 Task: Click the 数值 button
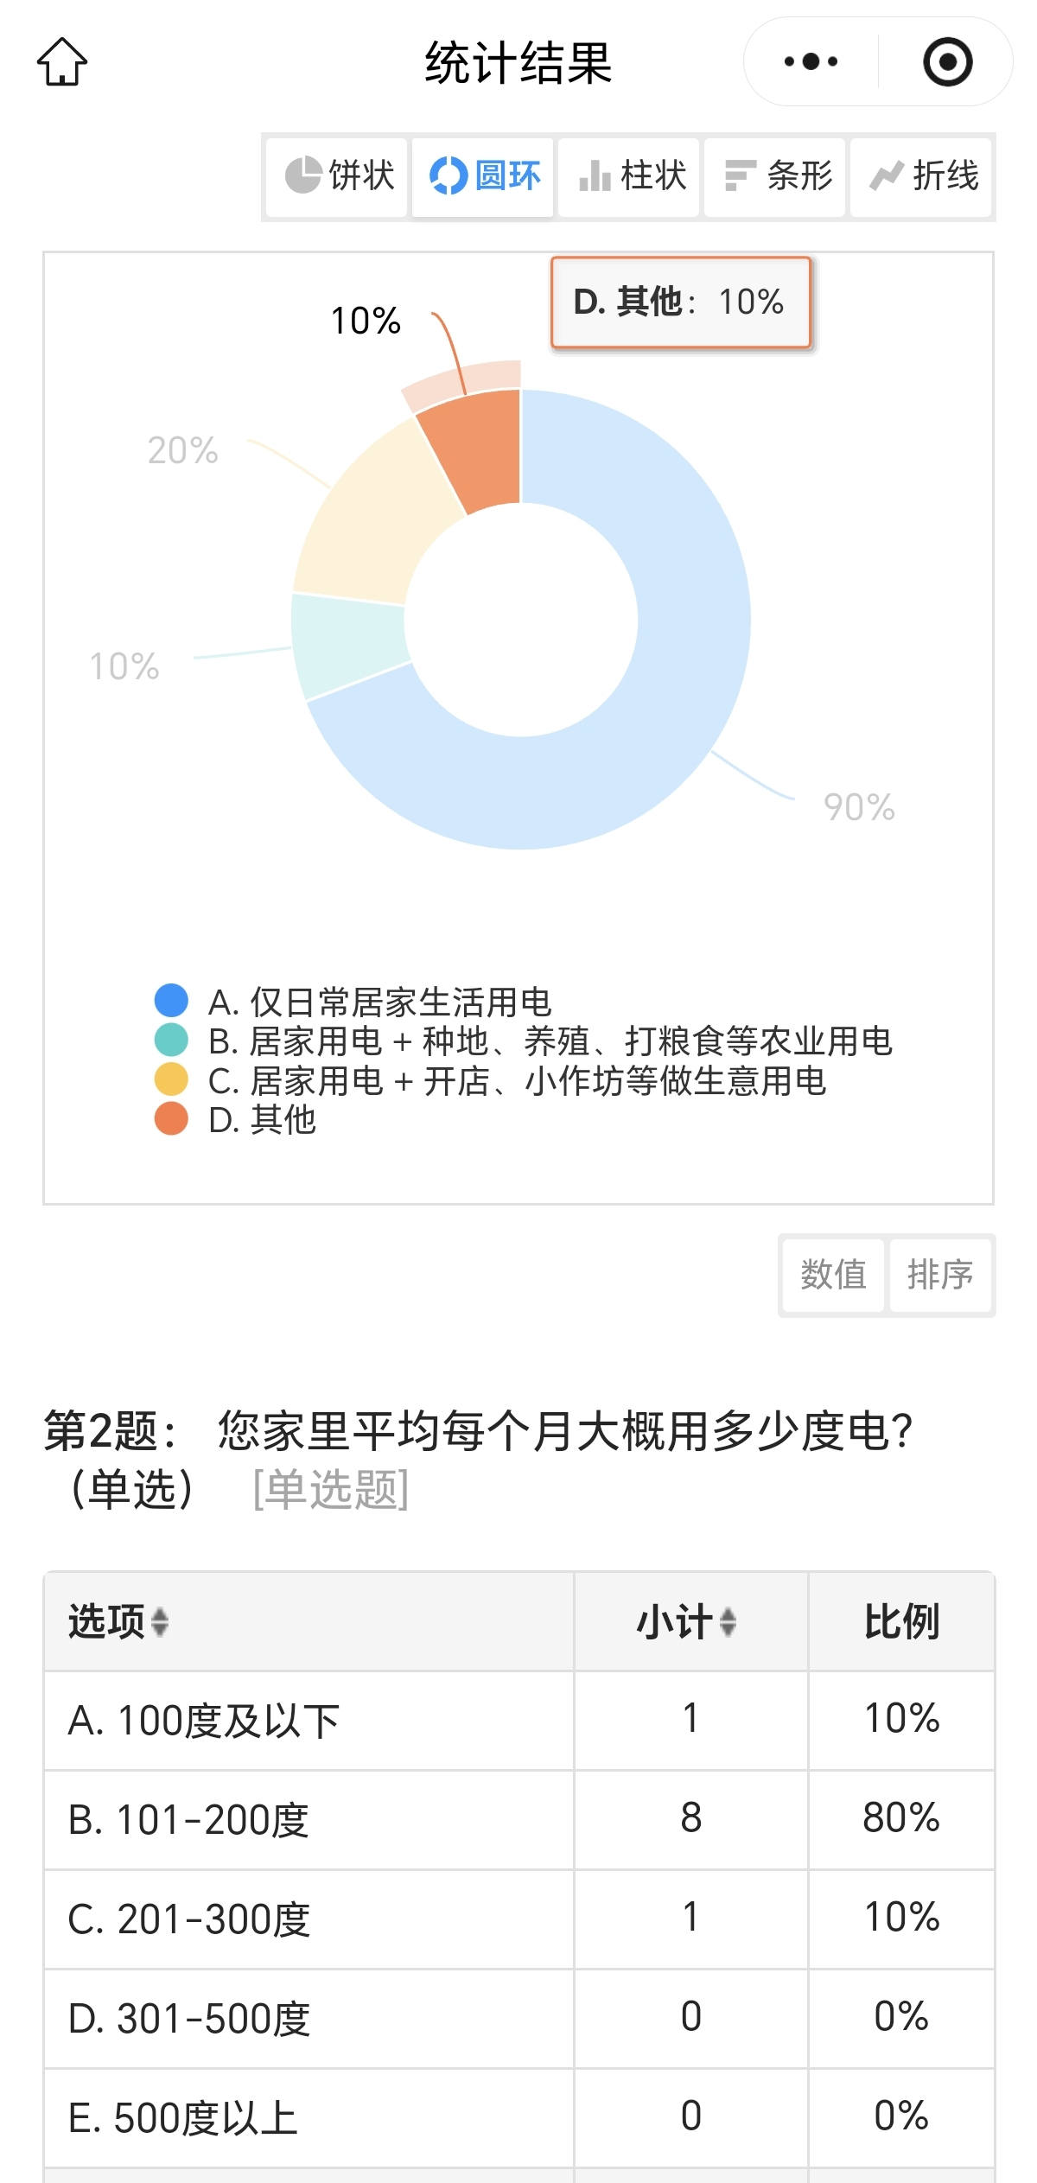(x=833, y=1275)
